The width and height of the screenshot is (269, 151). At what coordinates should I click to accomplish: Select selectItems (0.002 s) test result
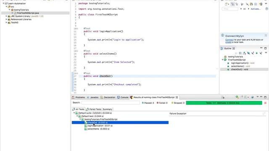point(98,129)
